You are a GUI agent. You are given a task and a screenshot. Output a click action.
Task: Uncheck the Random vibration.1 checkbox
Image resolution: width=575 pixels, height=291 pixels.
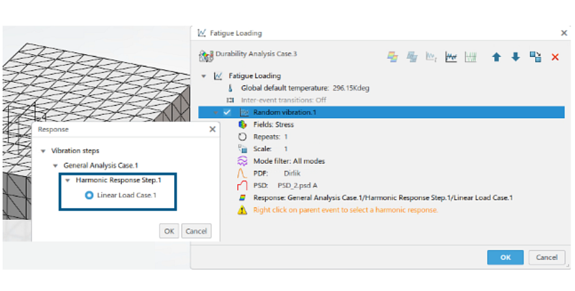[x=228, y=112]
